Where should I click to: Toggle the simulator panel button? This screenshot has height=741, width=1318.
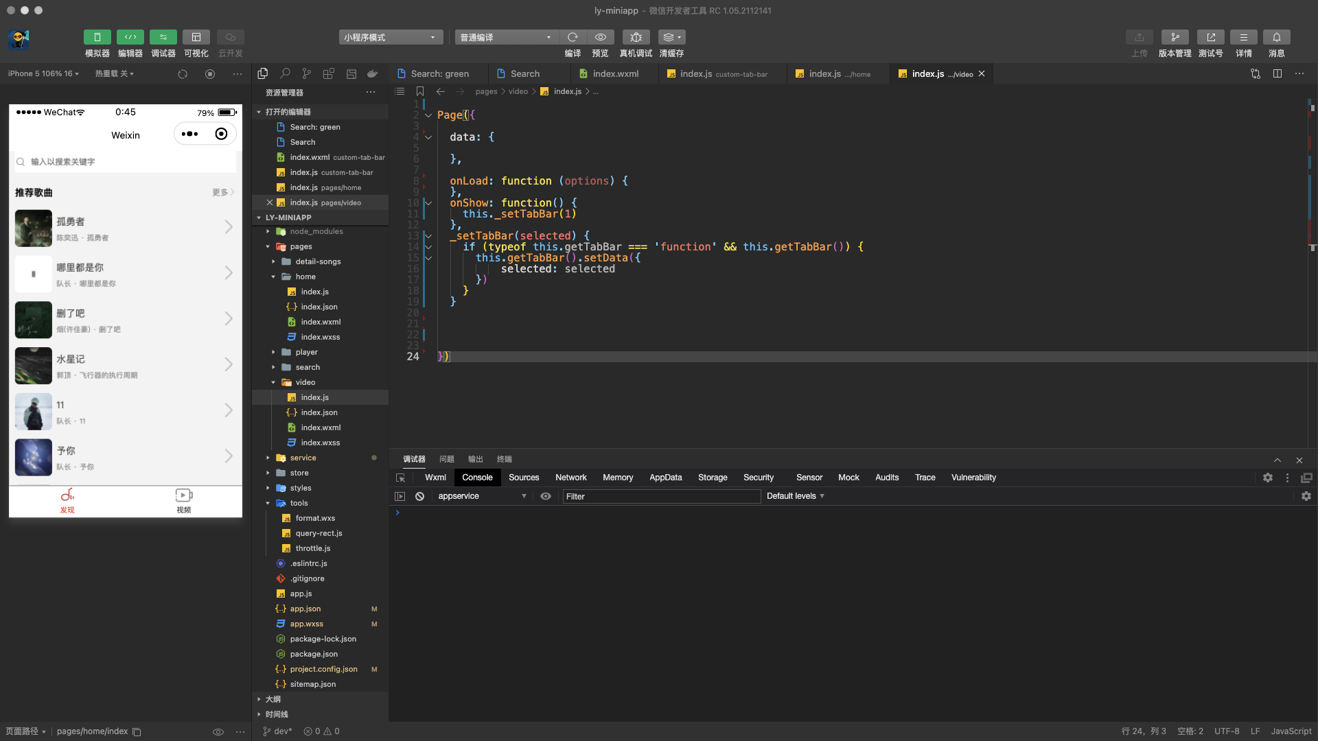click(97, 37)
